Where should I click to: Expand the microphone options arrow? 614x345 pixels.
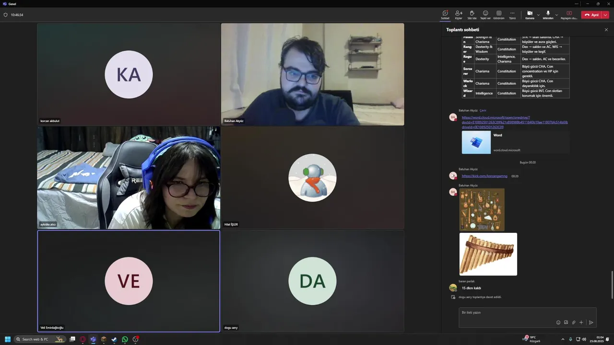click(x=556, y=15)
